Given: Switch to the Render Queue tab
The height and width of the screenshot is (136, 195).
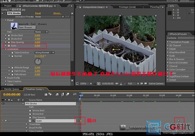Looking at the screenshot, I should pyautogui.click(x=11, y=89).
